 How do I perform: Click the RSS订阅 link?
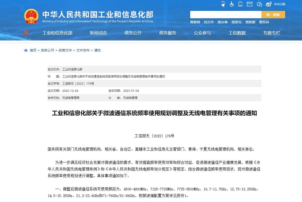pyautogui.click(x=279, y=4)
